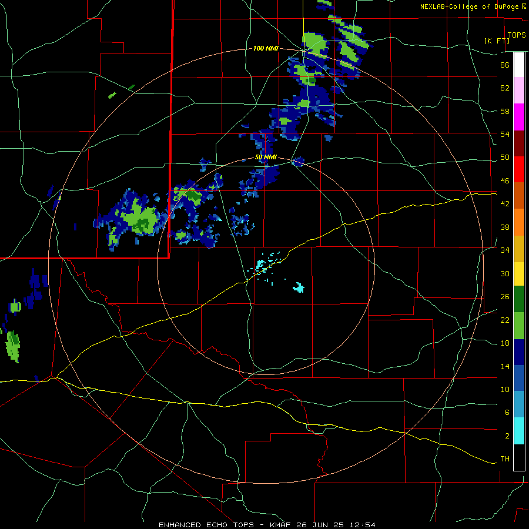529x529 pixels.
Task: Click the 34 value on legend
Action: [505, 250]
